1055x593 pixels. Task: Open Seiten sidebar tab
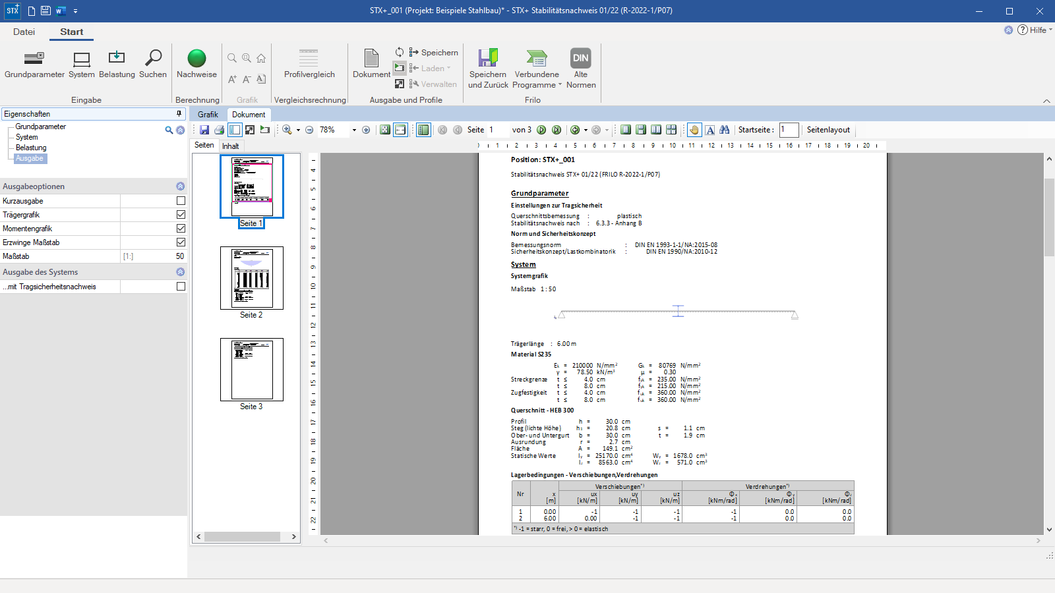(204, 146)
